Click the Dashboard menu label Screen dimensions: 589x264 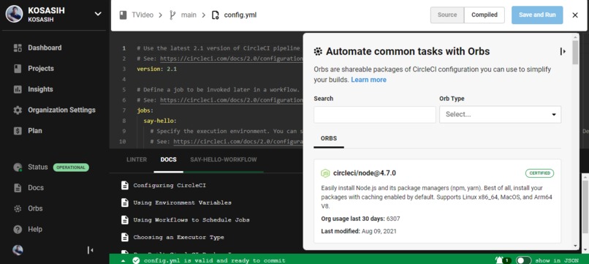click(x=45, y=48)
